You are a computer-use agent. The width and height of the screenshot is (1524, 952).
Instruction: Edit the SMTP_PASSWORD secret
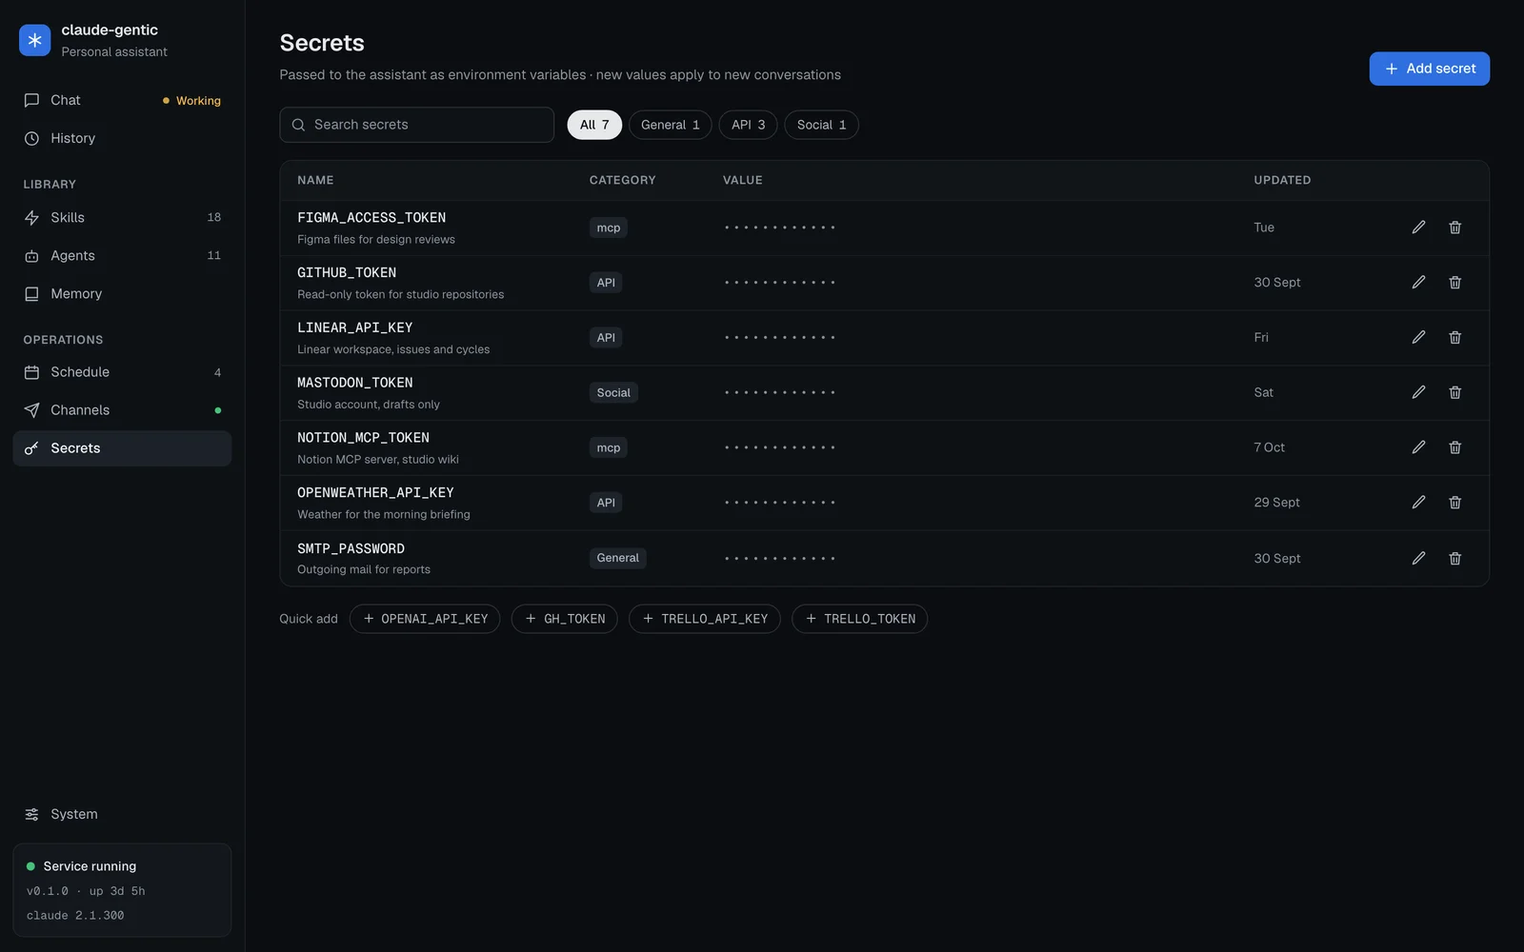tap(1418, 559)
